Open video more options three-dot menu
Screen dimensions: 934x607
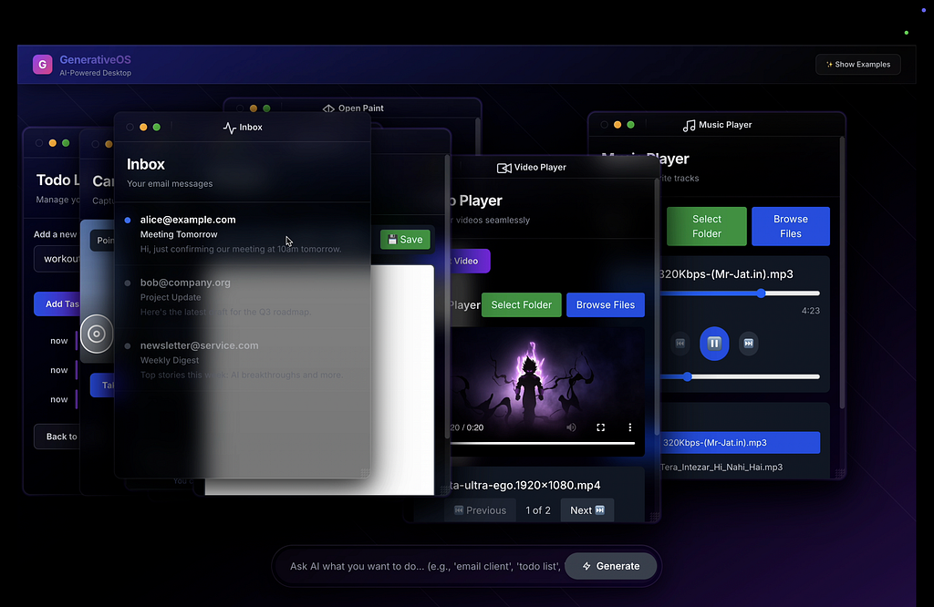pos(629,427)
